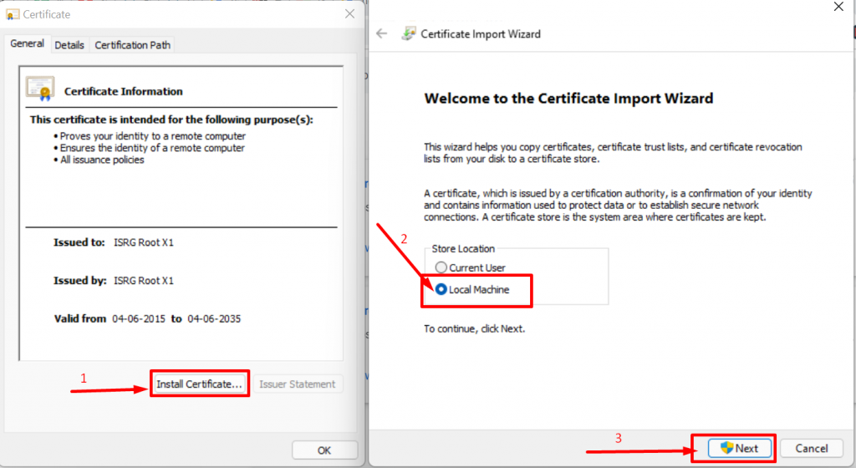The height and width of the screenshot is (468, 856).
Task: Click the Issued to ISRG Root X1 text
Action: [143, 242]
